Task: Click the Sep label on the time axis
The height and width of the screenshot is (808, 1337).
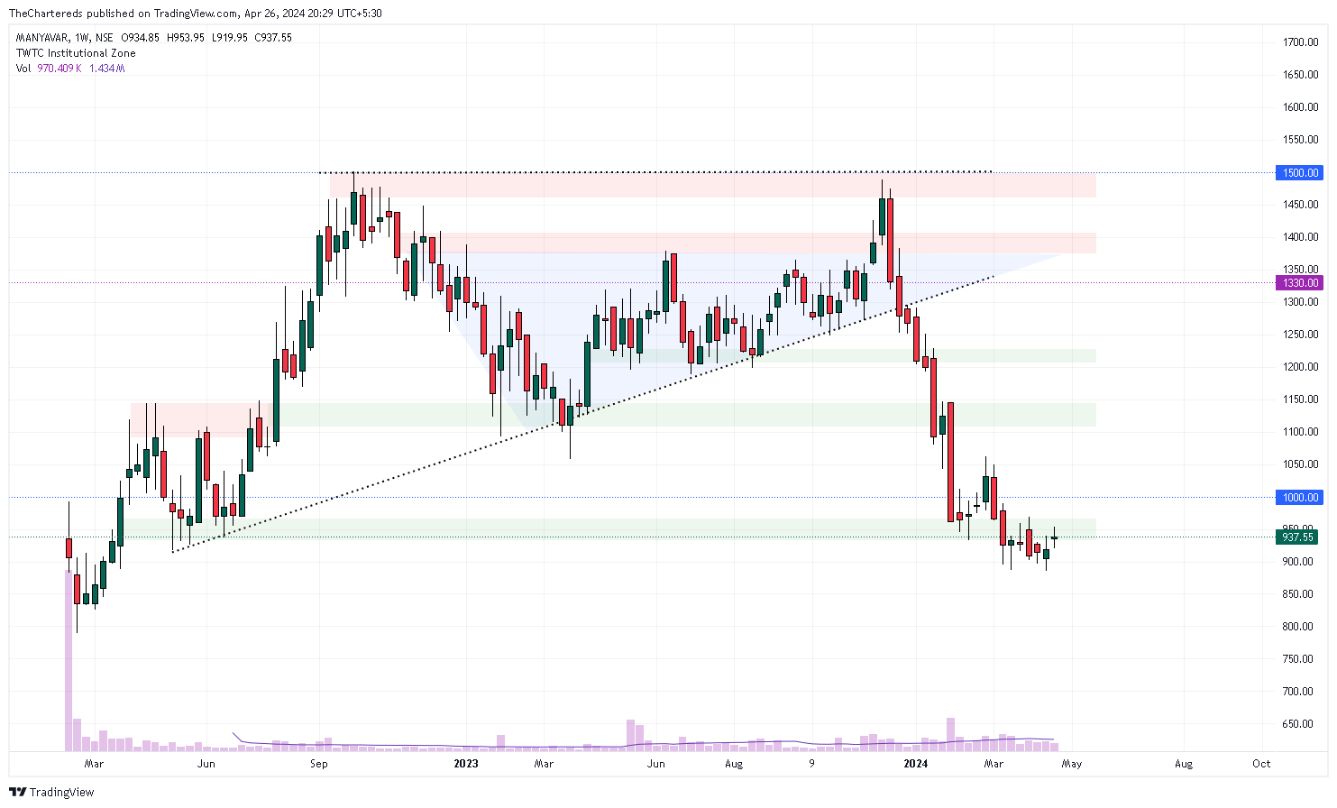Action: click(x=317, y=764)
